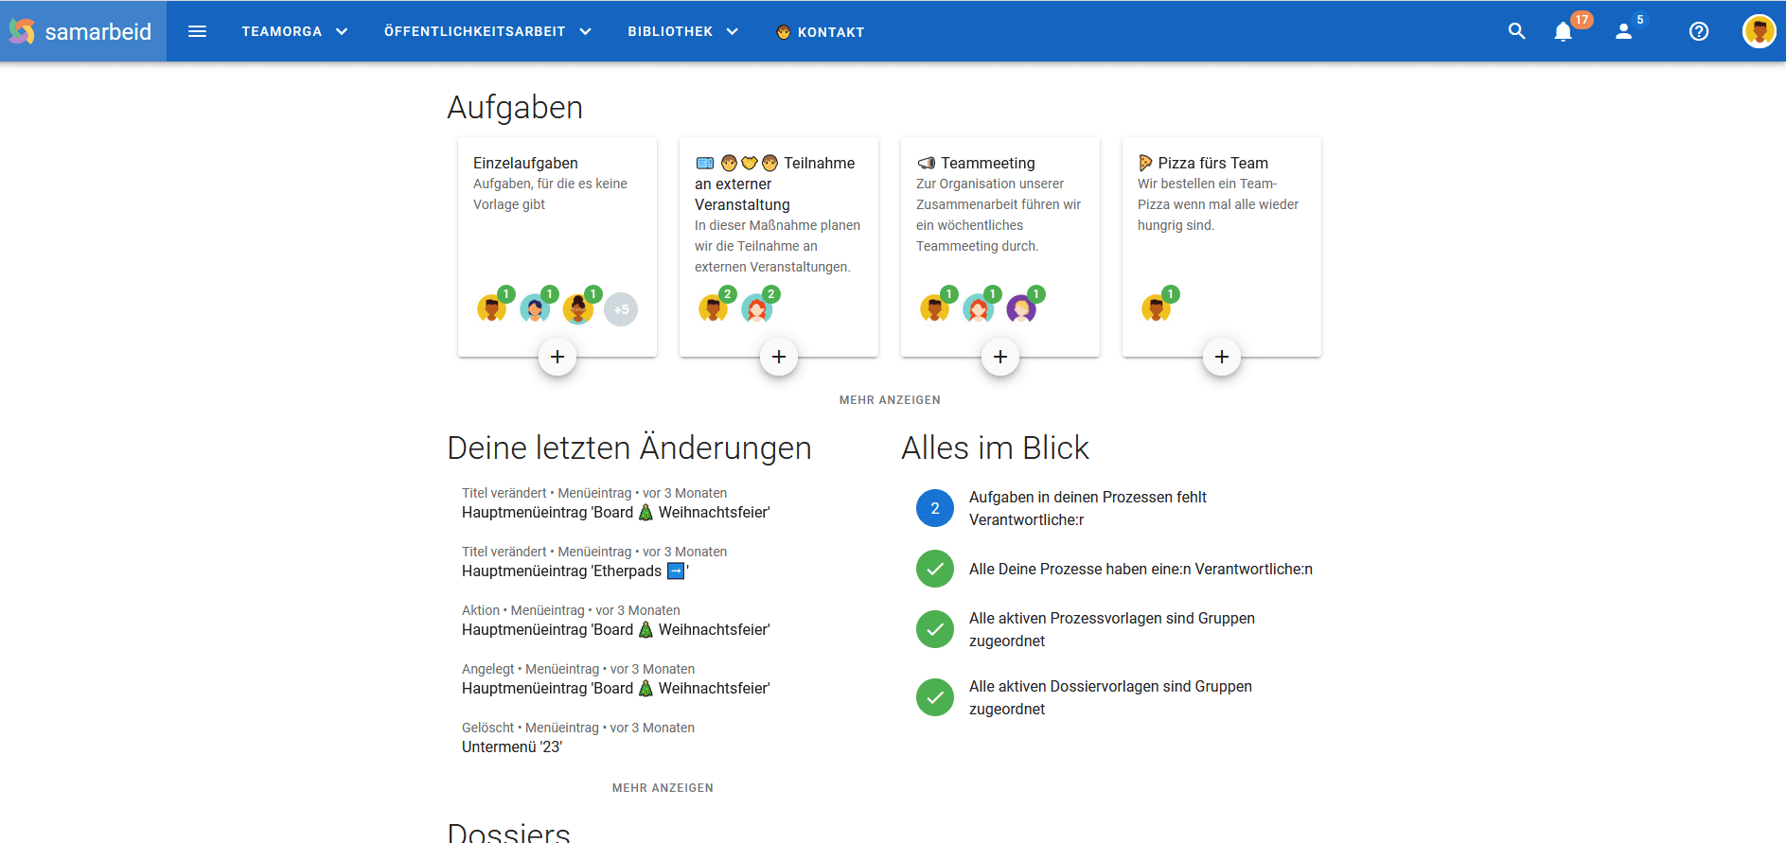Image resolution: width=1786 pixels, height=843 pixels.
Task: Show more tasks under Aufgaben
Action: 890,400
